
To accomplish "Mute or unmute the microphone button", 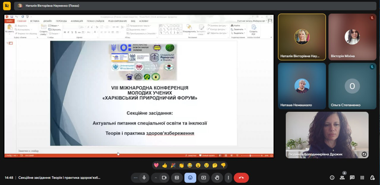I will 144,178.
